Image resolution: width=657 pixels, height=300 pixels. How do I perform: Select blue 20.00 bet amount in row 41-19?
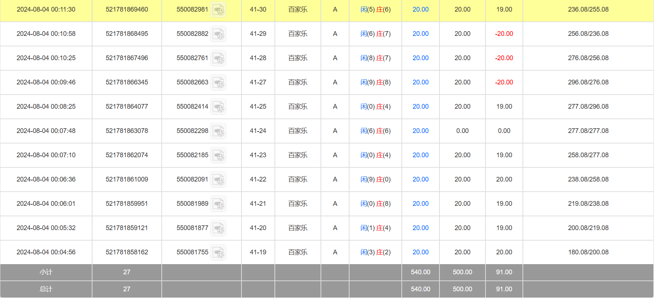coord(420,252)
